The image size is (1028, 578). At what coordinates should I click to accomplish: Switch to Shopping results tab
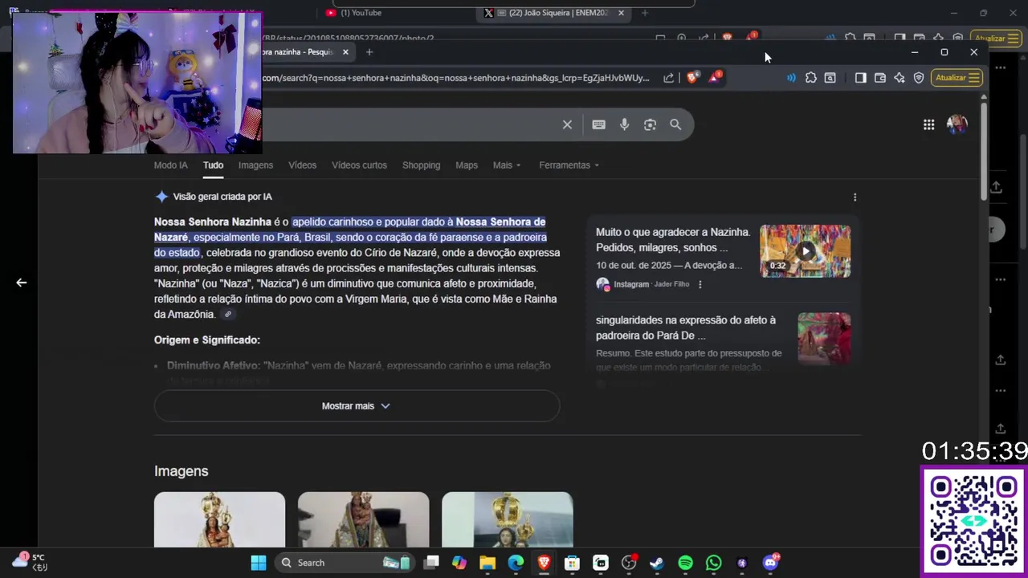pos(421,165)
